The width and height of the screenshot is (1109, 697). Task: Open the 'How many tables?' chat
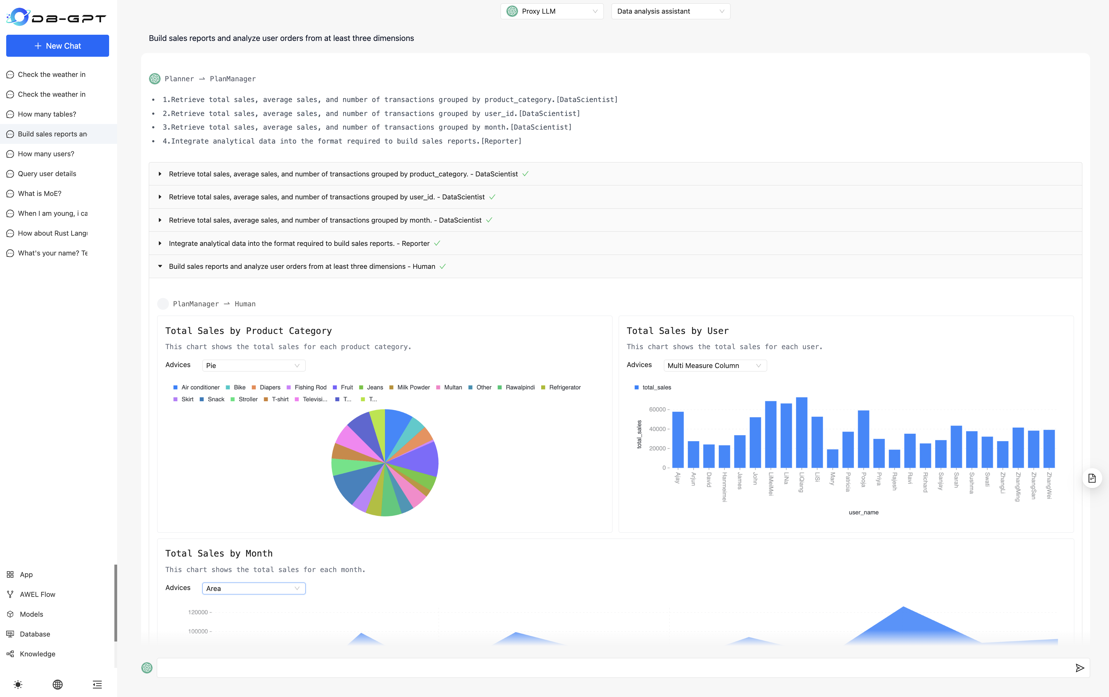(x=47, y=114)
